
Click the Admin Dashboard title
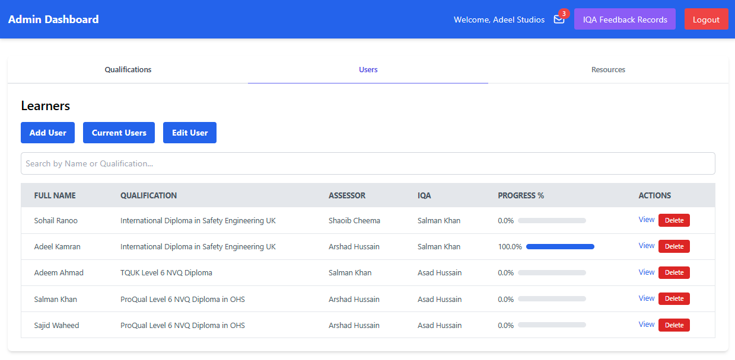point(53,20)
